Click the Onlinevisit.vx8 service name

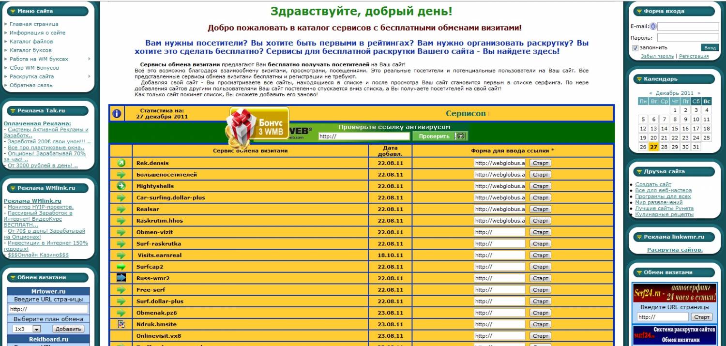159,336
